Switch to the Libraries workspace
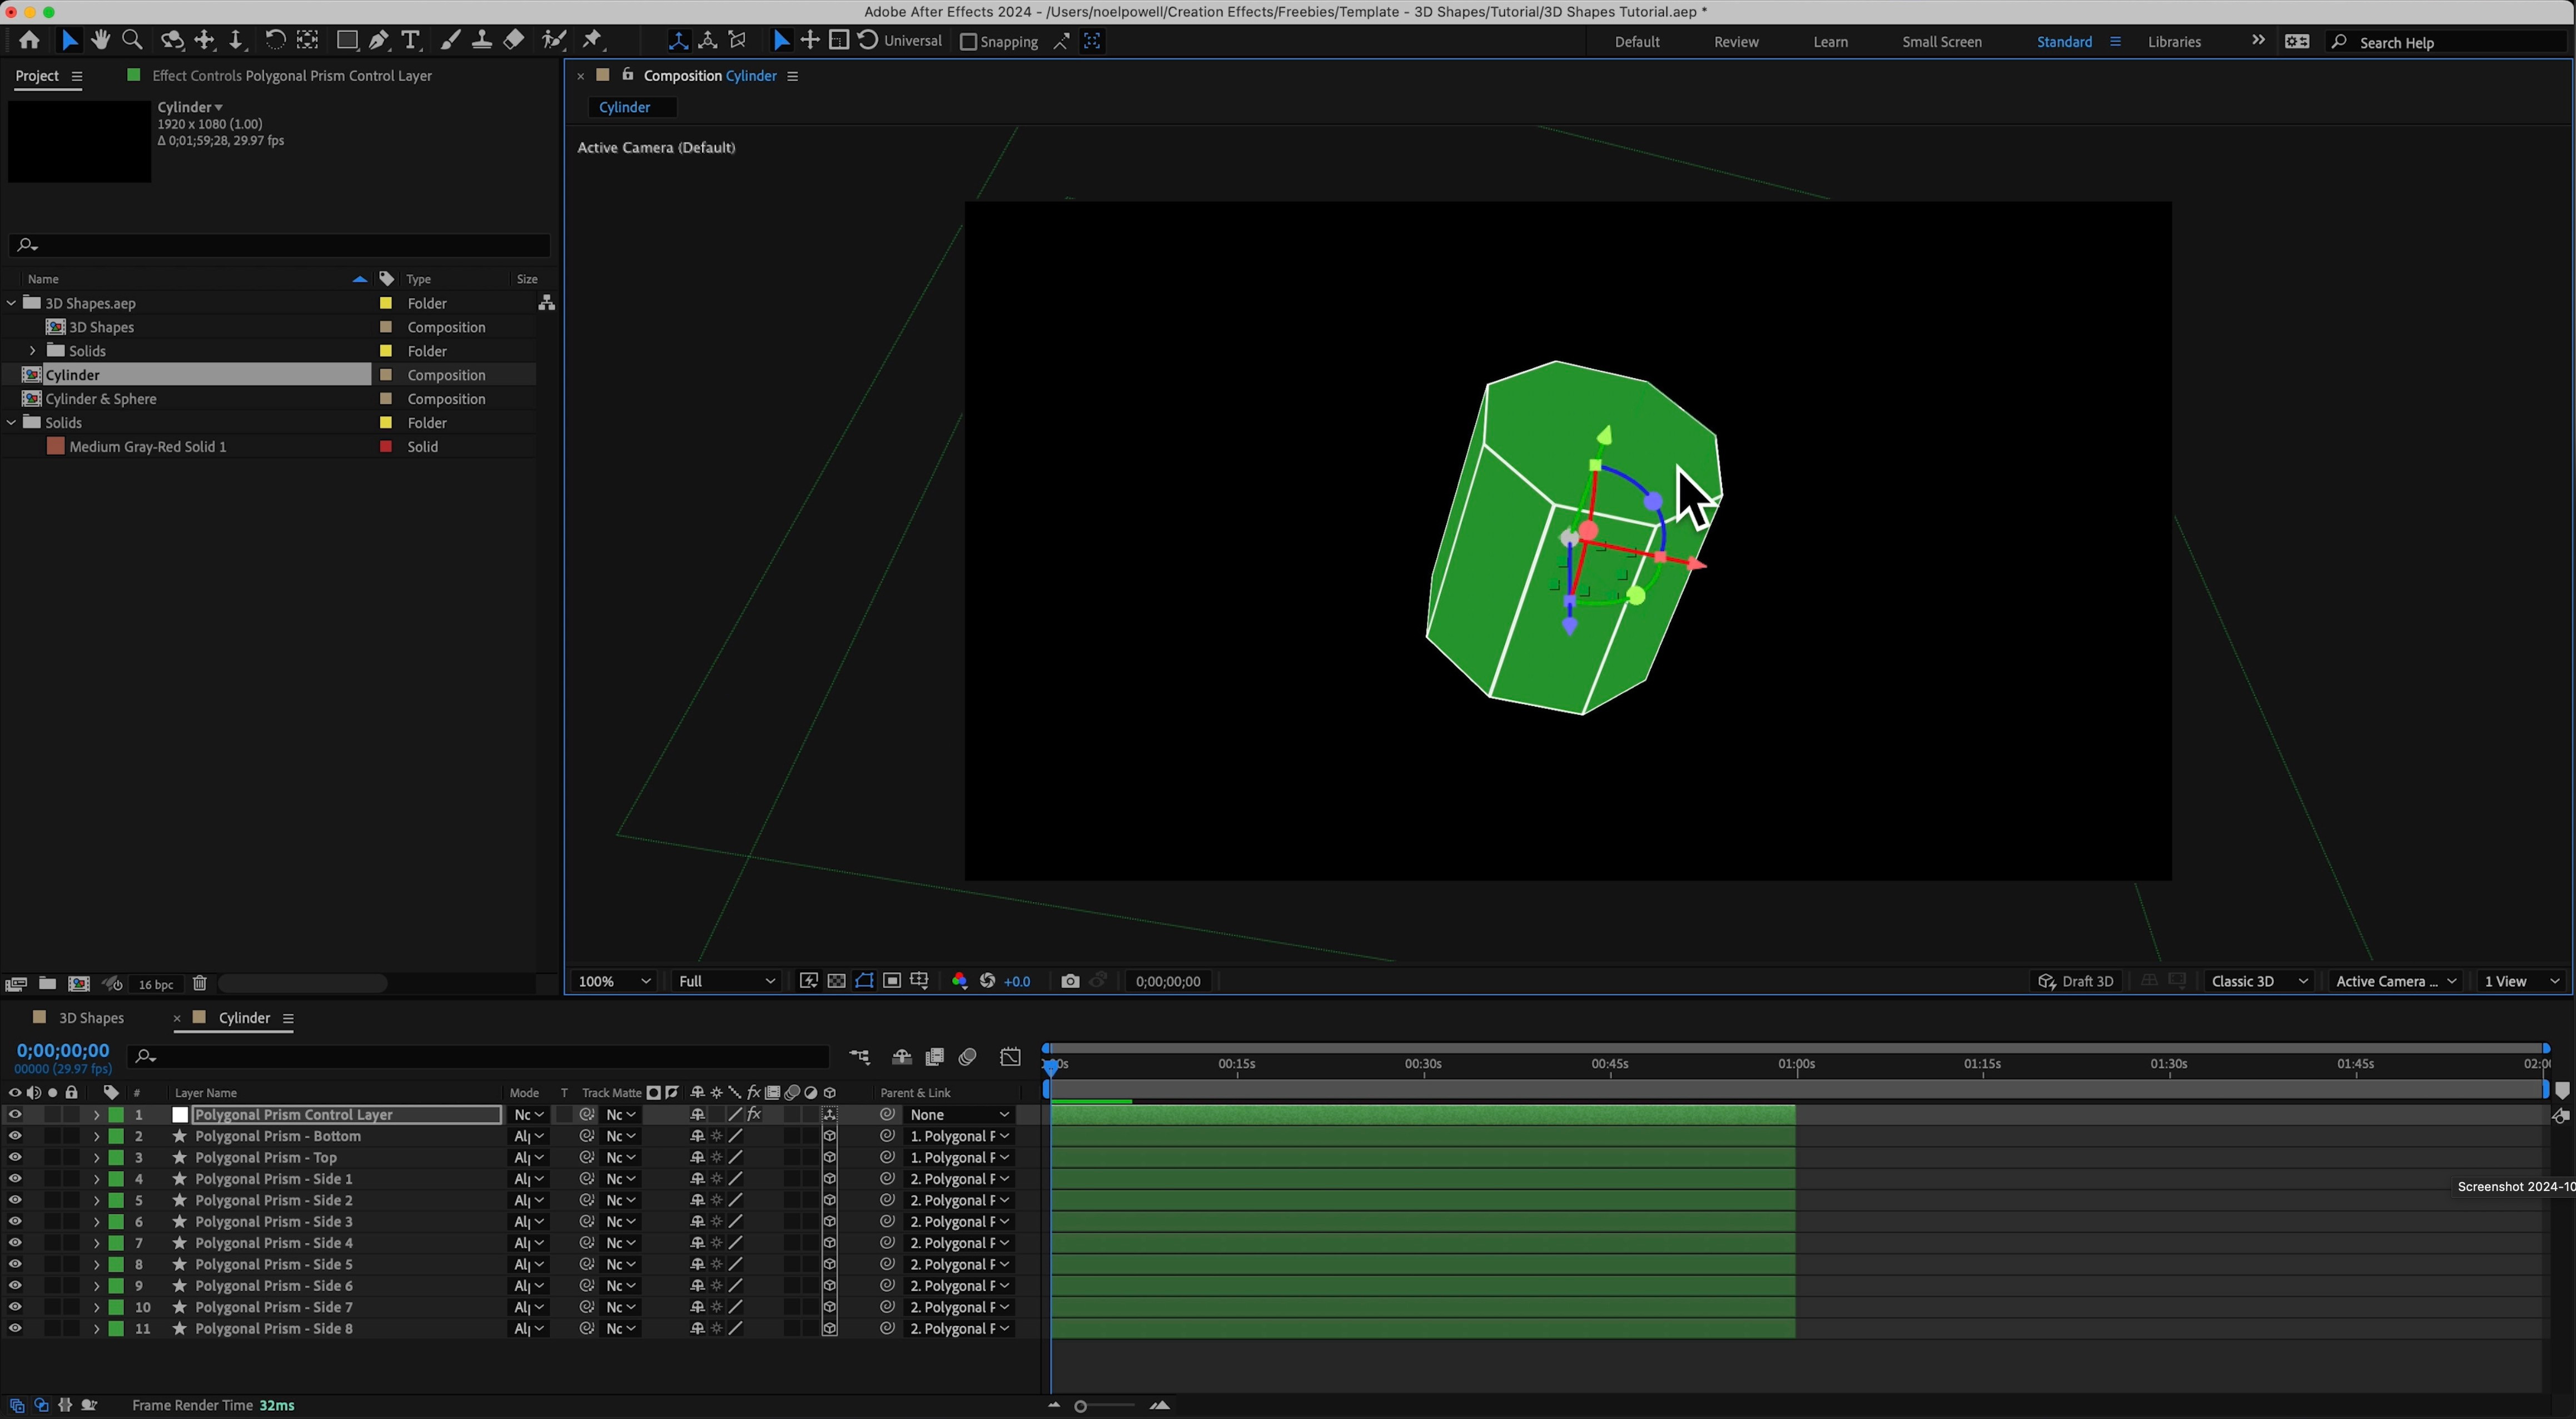 2173,42
